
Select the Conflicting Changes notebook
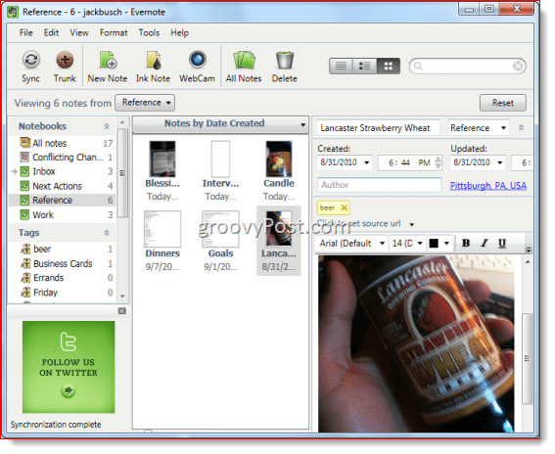tap(62, 158)
